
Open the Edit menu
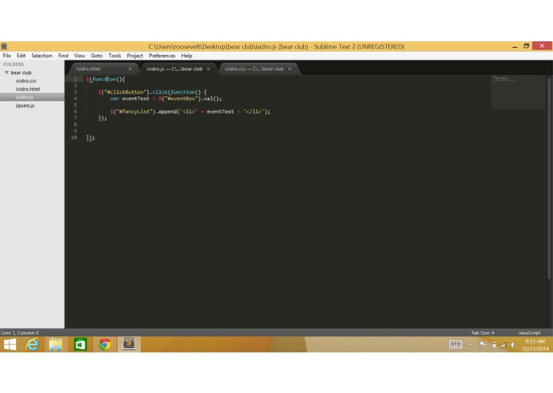point(21,56)
